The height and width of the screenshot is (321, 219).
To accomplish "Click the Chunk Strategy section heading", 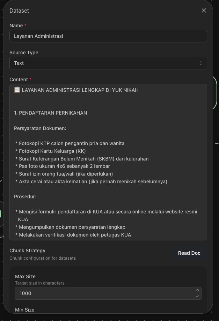I will point(27,251).
